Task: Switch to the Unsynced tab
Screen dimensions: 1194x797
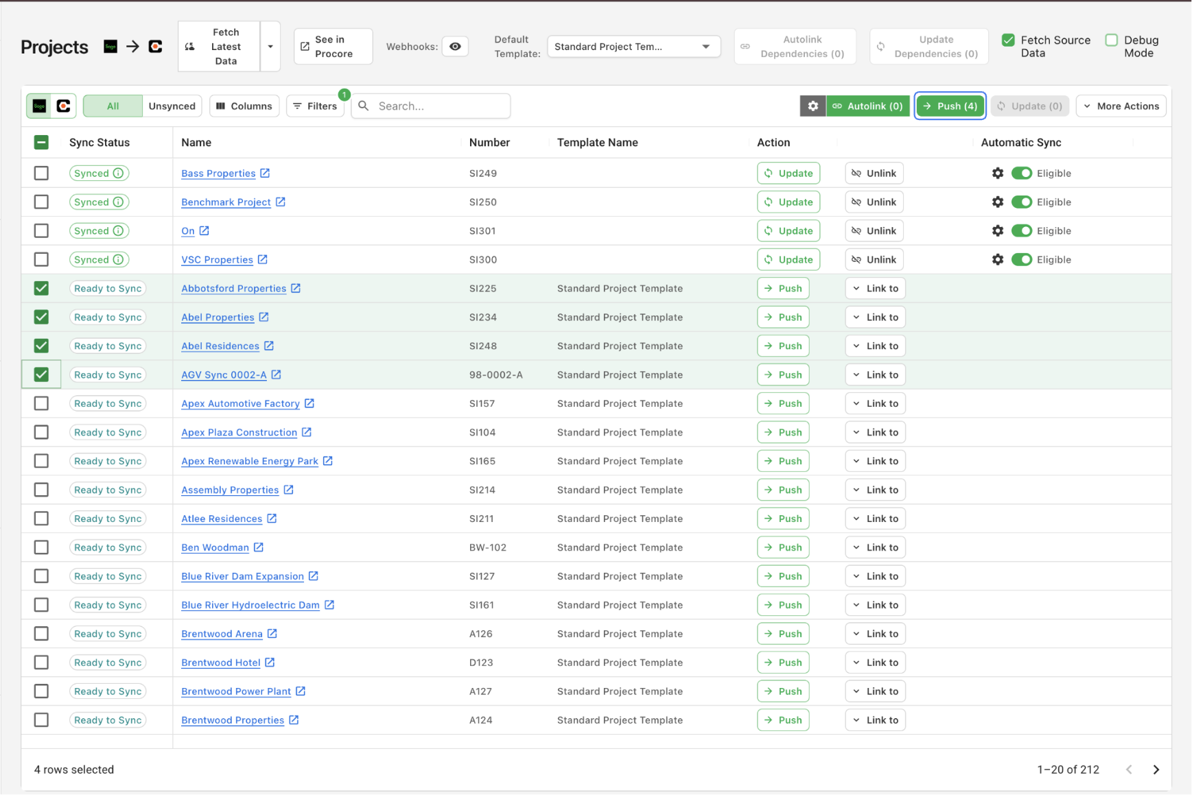Action: 172,106
